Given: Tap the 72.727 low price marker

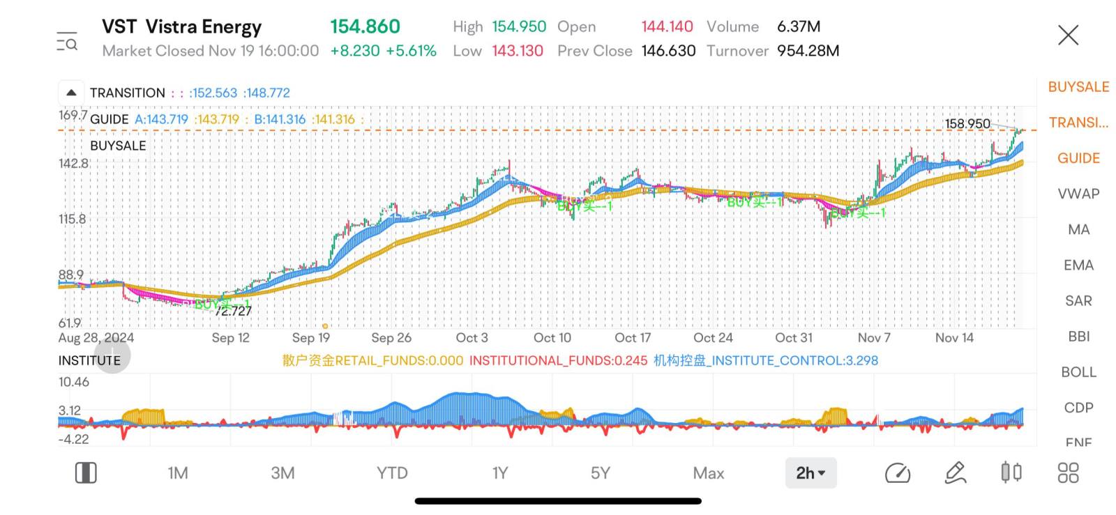Looking at the screenshot, I should point(233,312).
